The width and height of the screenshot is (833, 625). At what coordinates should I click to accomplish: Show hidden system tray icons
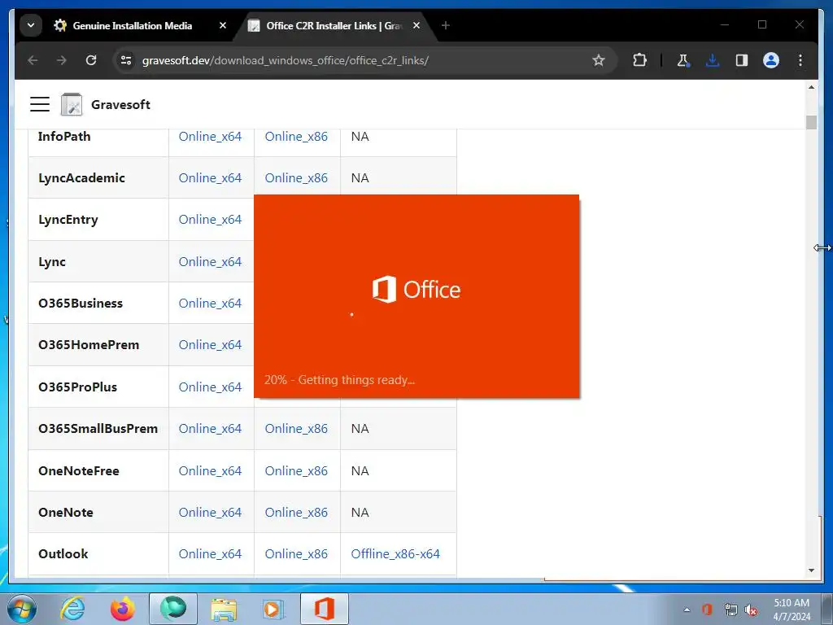click(687, 610)
